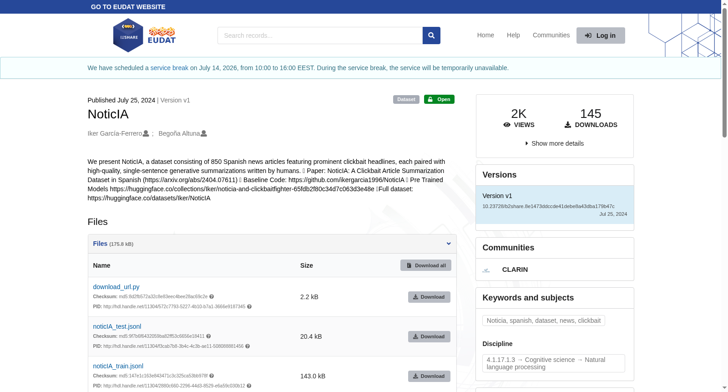Screen dimensions: 728x392
Task: Click author name Iker García-Ferrero
Action: coord(115,133)
